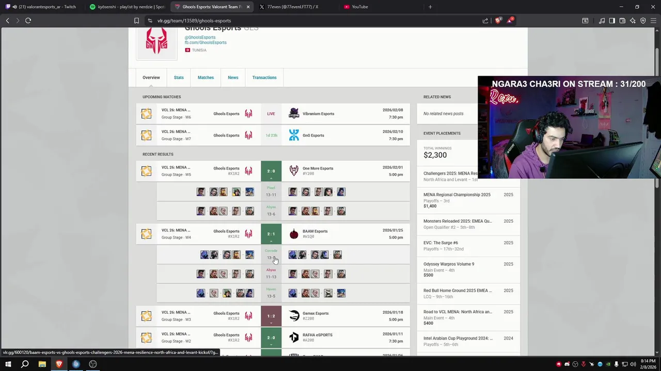Open Brave browser from the taskbar

click(59, 364)
